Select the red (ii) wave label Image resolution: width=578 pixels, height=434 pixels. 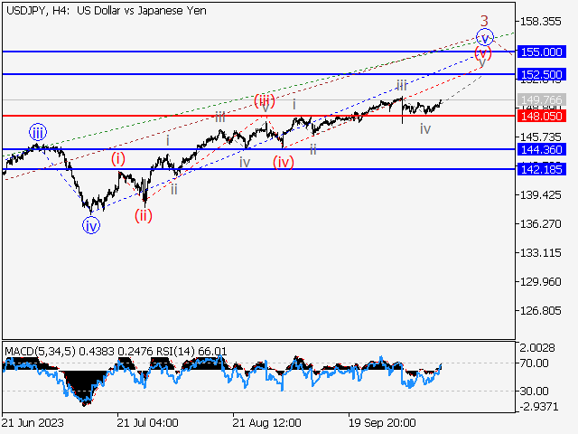click(143, 215)
